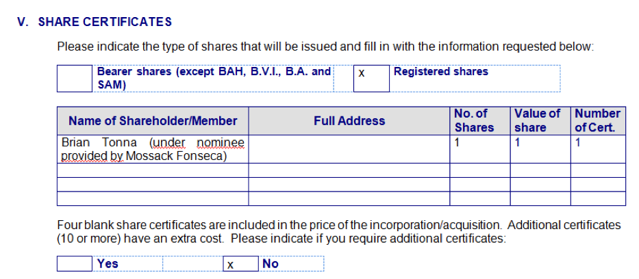The width and height of the screenshot is (639, 279).
Task: Select the Value of share column header
Action: 538,121
